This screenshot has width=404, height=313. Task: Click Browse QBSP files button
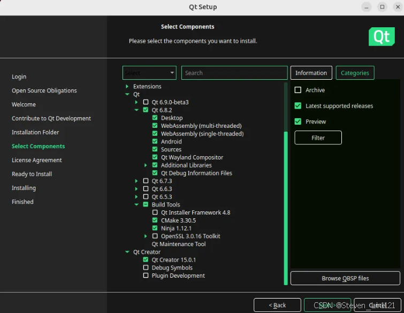pos(345,278)
